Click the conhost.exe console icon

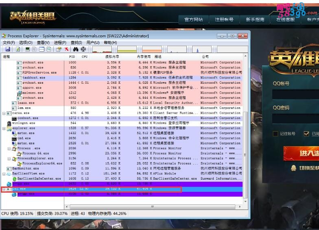[14, 118]
